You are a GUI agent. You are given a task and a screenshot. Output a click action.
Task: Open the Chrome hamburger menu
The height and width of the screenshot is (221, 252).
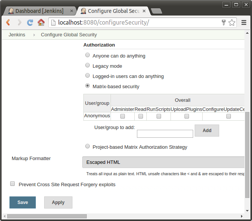pyautogui.click(x=244, y=22)
